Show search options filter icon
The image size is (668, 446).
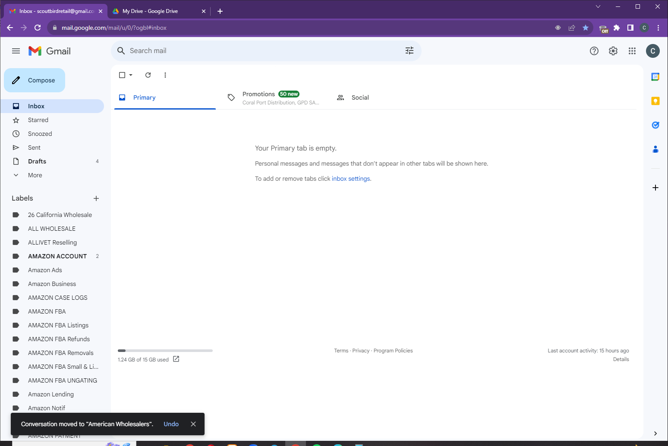point(410,51)
